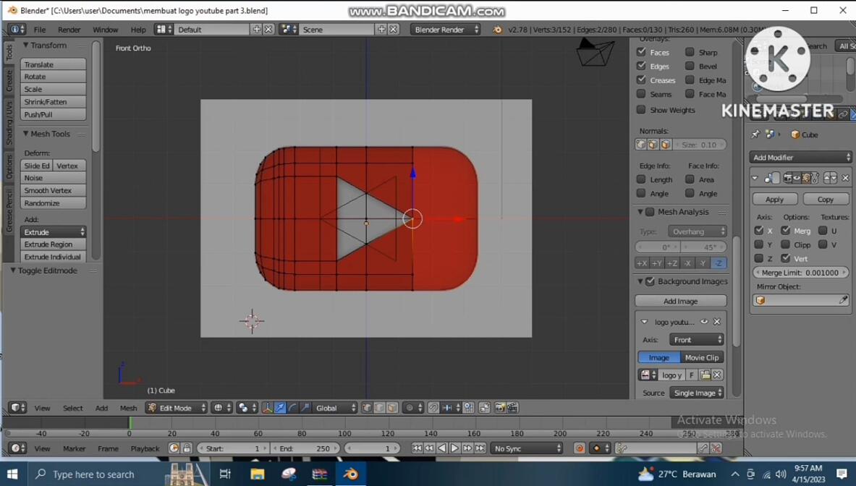Click the OpenGL render image camera icon
856x486 pixels.
499,407
